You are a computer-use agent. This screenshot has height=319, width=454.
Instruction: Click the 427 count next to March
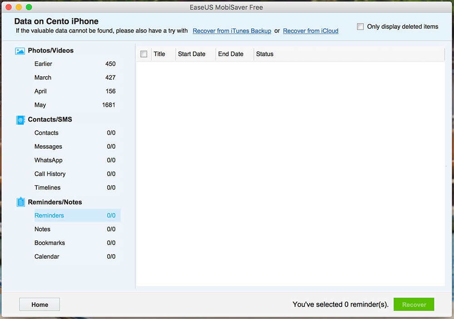[110, 78]
